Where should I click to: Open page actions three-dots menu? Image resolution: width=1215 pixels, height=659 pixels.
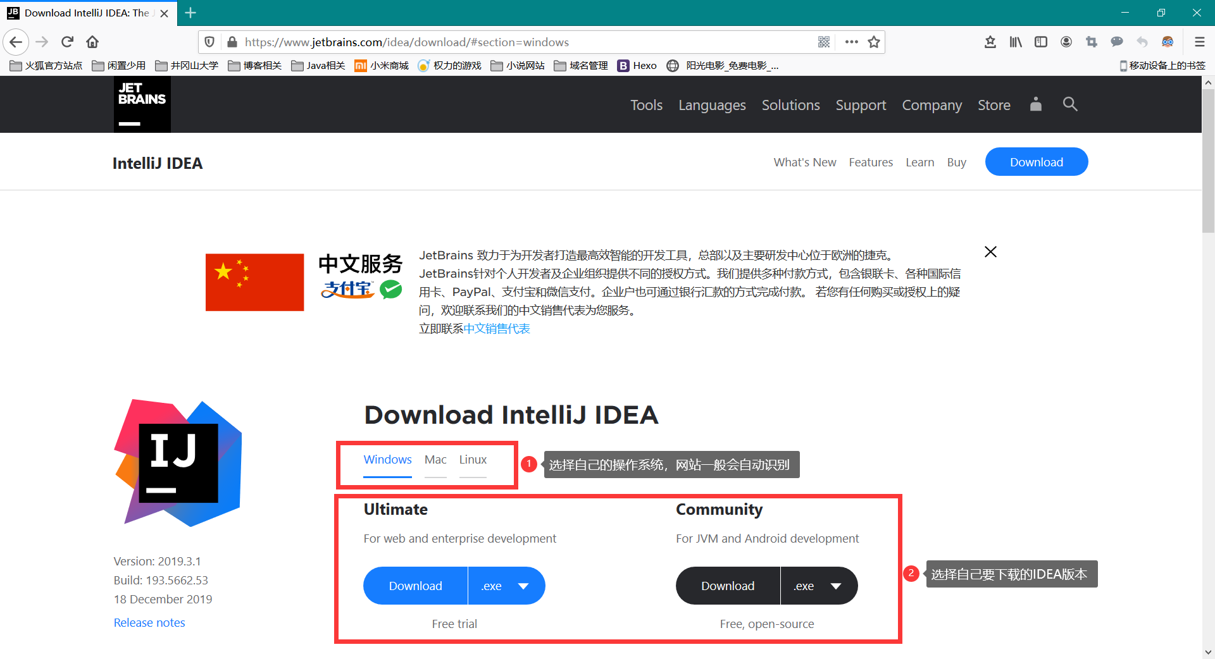click(851, 42)
